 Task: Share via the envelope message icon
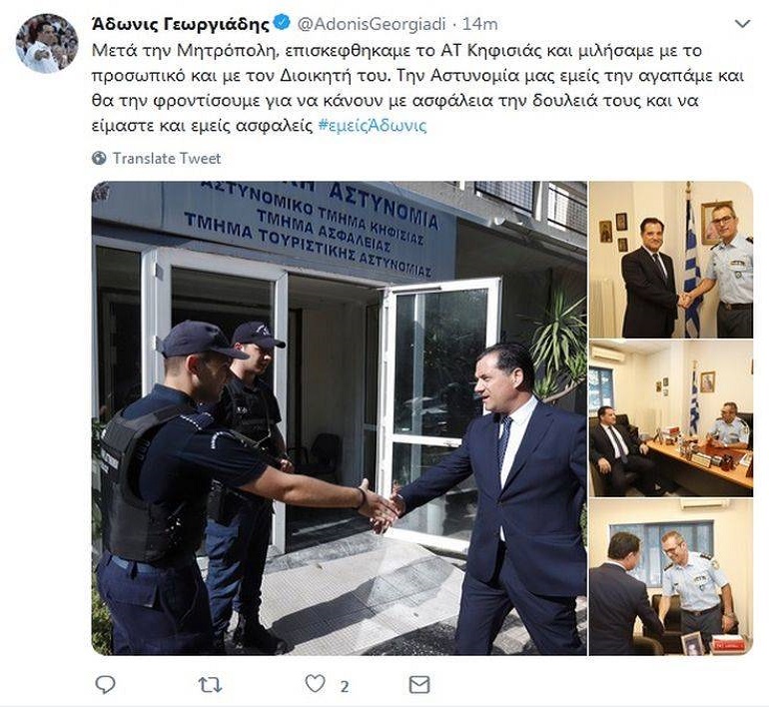coord(419,684)
